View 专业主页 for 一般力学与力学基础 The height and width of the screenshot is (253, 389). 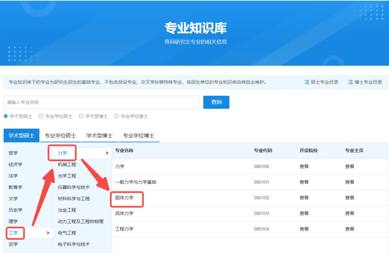click(x=350, y=182)
